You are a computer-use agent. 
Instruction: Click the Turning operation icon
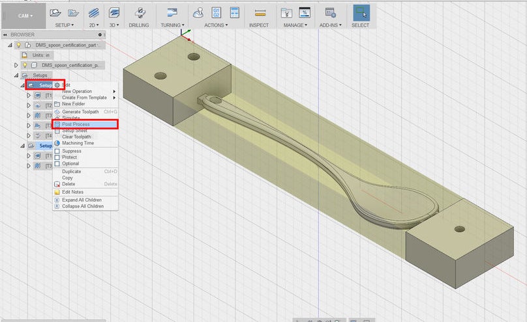(x=172, y=13)
